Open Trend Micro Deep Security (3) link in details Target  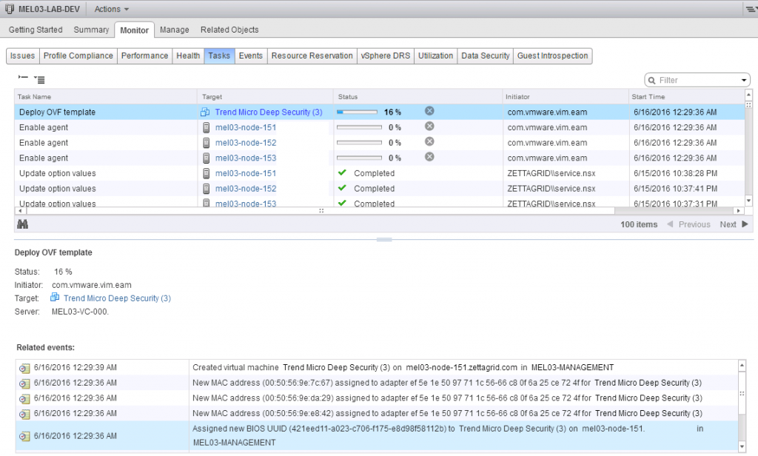[118, 298]
